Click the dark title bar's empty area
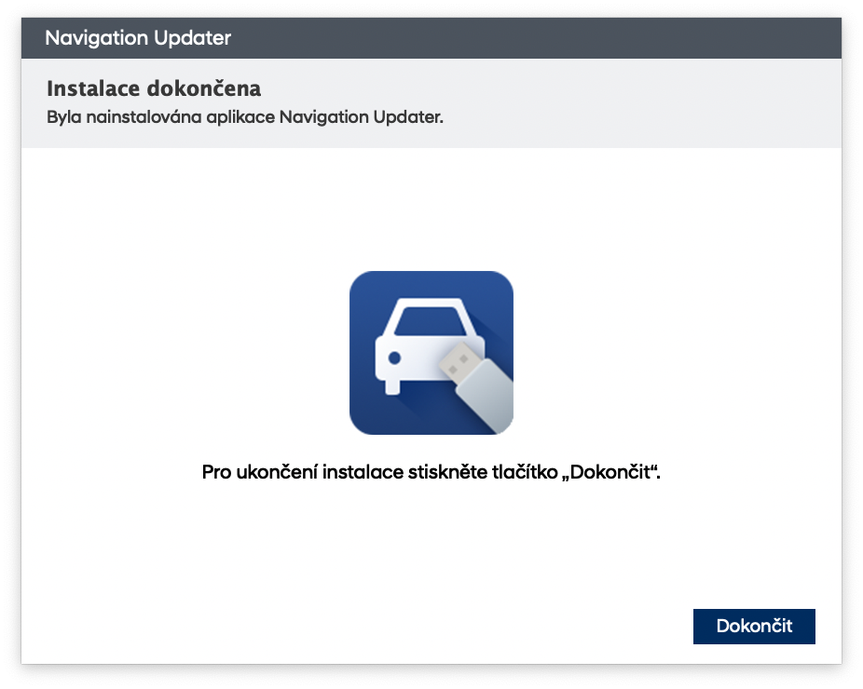 [559, 38]
